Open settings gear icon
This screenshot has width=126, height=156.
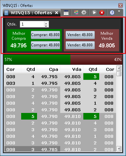(84, 13)
